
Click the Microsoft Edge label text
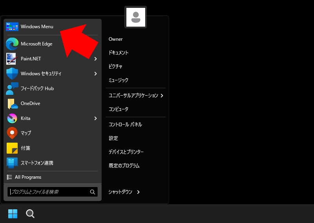[x=37, y=44]
